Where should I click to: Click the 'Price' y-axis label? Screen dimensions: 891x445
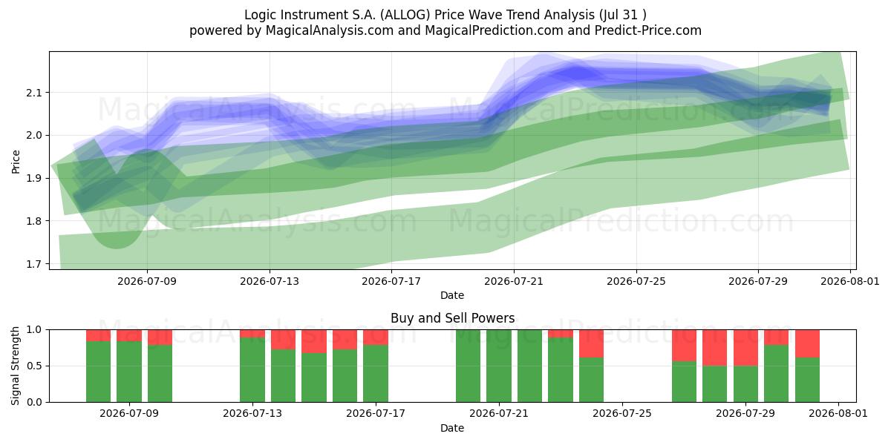click(x=16, y=160)
